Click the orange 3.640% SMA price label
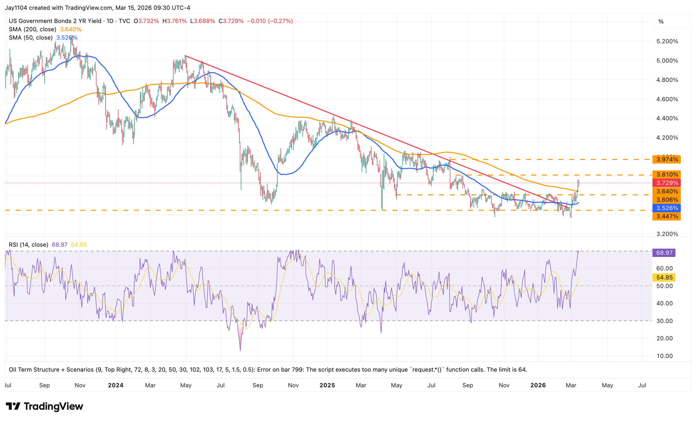Viewport: 696px width, 421px height. click(x=667, y=191)
